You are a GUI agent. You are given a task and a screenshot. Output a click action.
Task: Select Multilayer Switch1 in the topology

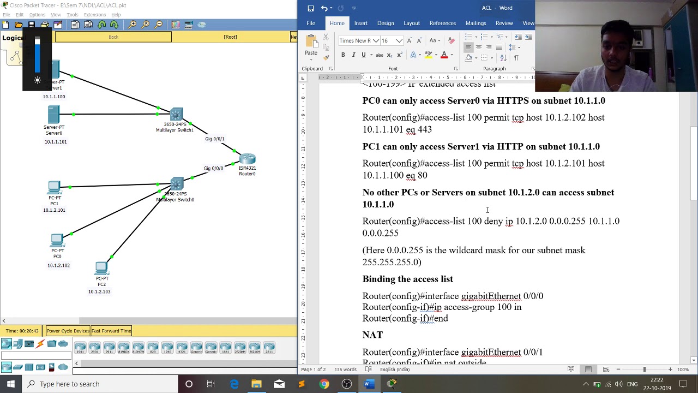click(176, 115)
